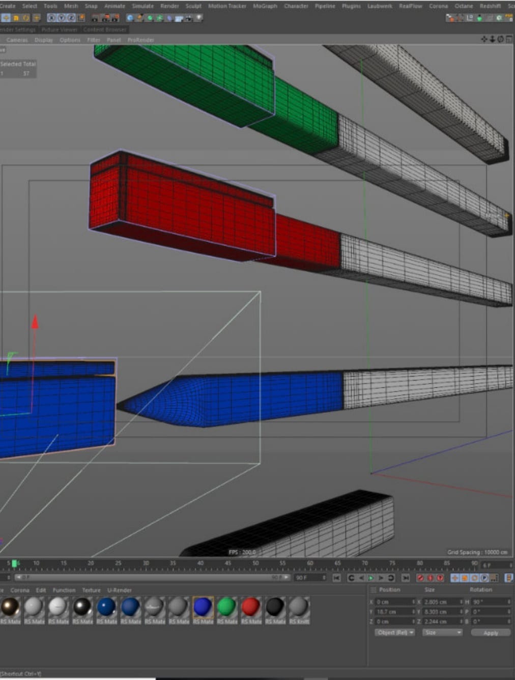The height and width of the screenshot is (680, 515).
Task: Open the viewport Display menu
Action: coord(44,40)
